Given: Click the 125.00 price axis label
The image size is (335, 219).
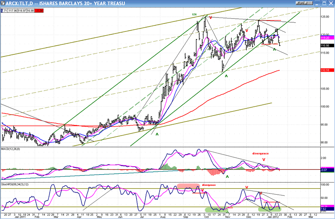Looking at the screenshot, I should click(x=325, y=17).
